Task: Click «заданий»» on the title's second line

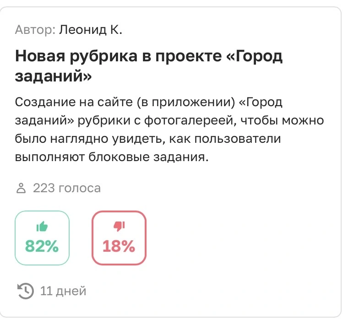Action: point(54,76)
